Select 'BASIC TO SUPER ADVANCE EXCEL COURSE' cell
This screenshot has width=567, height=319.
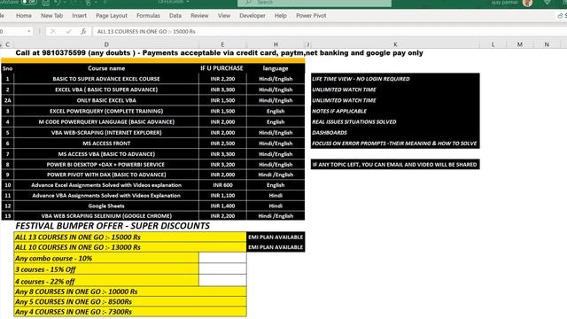point(106,79)
